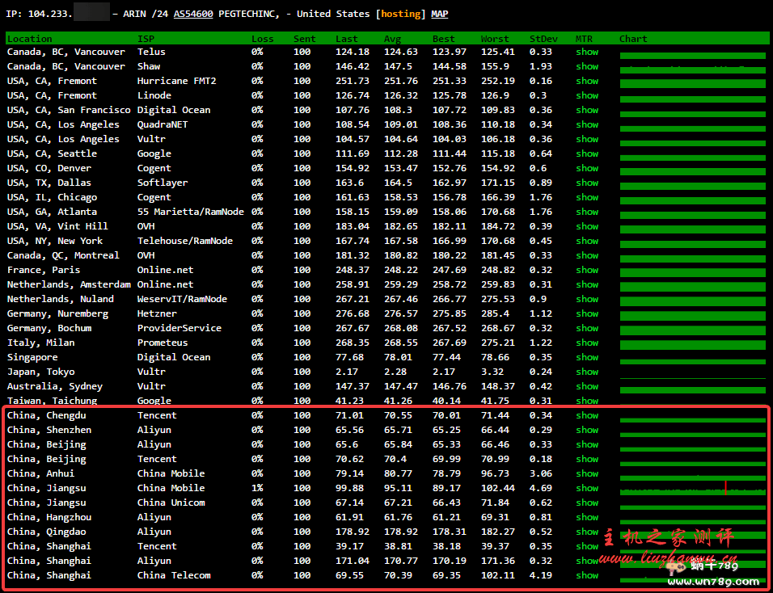Show MTR for Seattle Google row
This screenshot has width=773, height=593.
(587, 154)
